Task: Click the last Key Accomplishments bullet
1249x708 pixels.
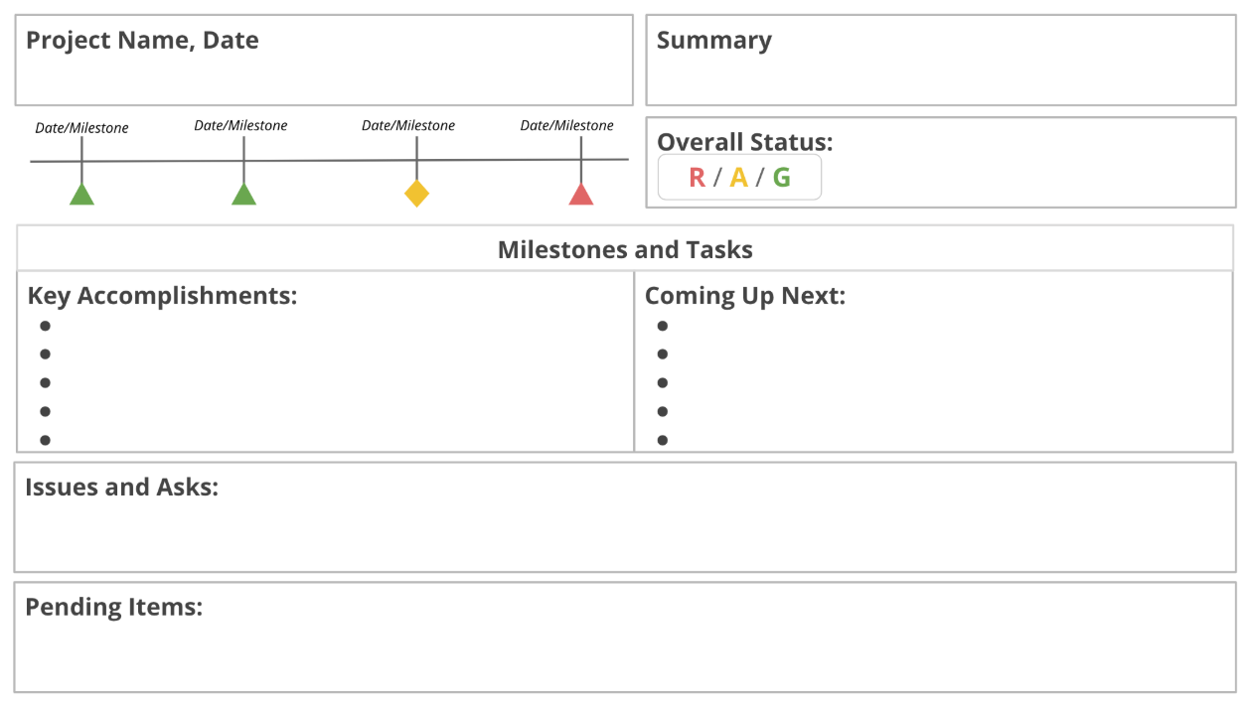Action: click(45, 440)
